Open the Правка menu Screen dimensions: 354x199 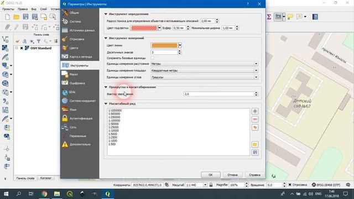(x=23, y=9)
